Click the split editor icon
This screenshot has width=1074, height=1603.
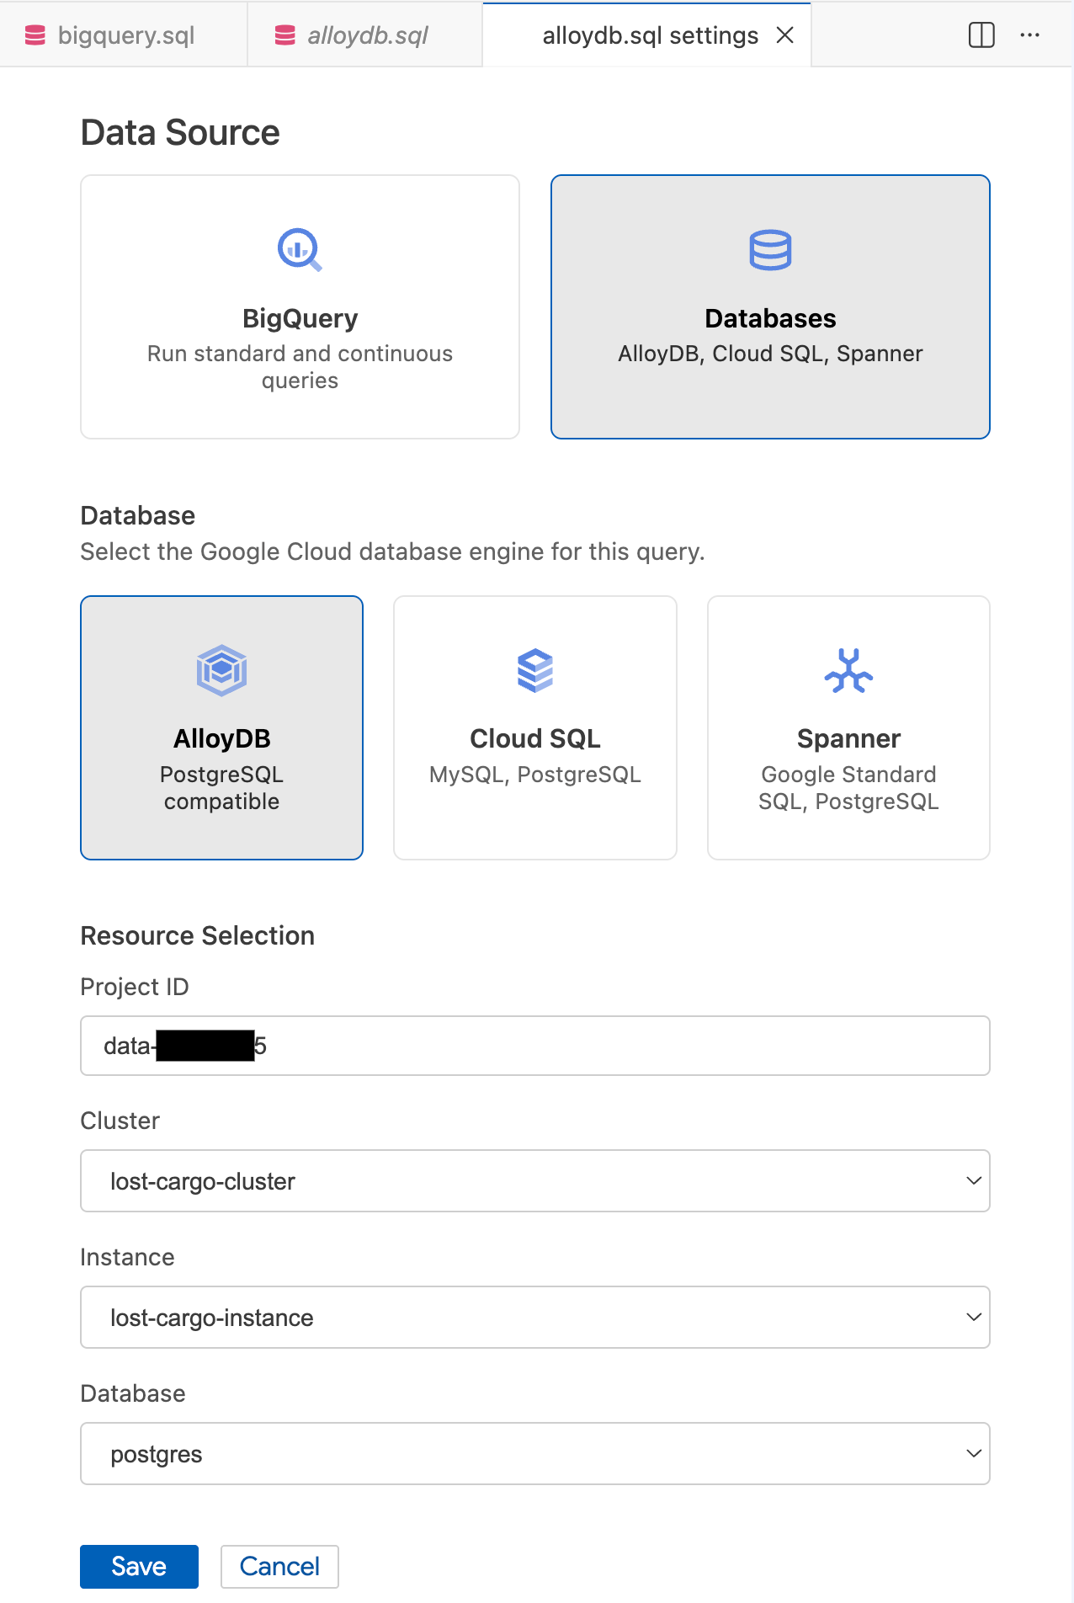[x=981, y=35]
